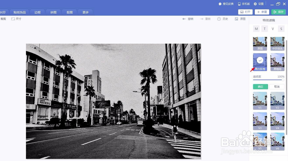This screenshot has width=288, height=161.
Task: Switch to filter category M
Action: pos(256,29)
